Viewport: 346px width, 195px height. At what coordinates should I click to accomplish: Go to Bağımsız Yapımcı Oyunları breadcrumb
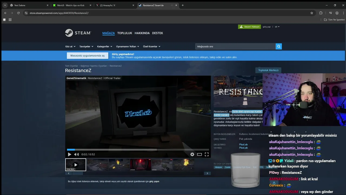coord(94,66)
